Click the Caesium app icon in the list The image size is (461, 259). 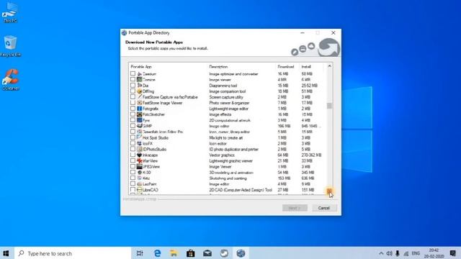tap(139, 73)
